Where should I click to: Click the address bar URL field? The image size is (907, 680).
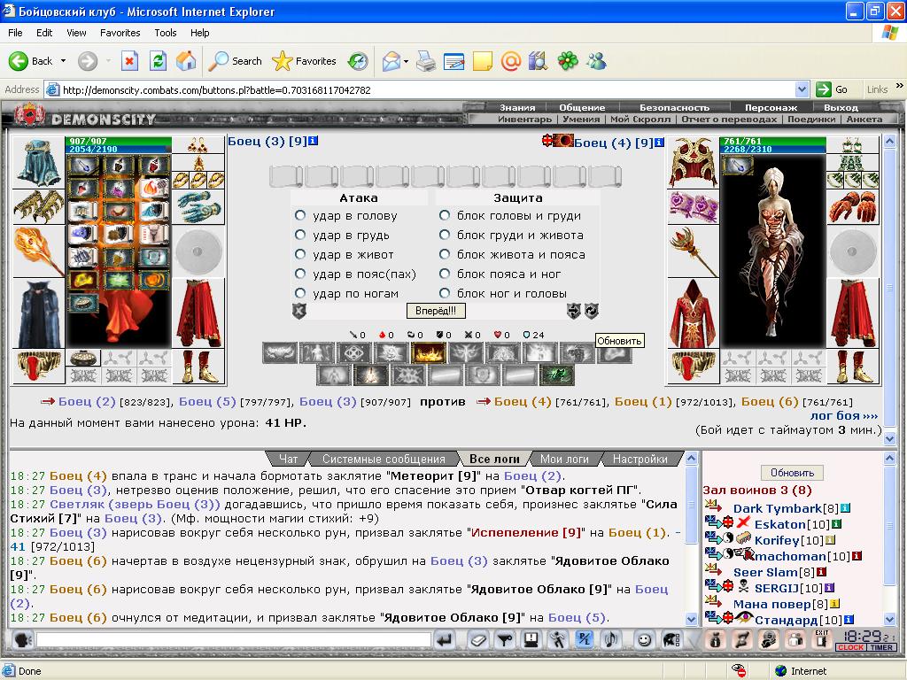click(428, 89)
